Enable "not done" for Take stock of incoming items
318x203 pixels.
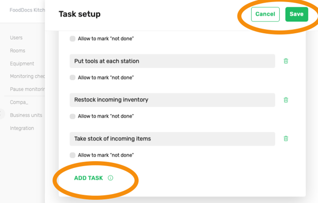pyautogui.click(x=73, y=155)
